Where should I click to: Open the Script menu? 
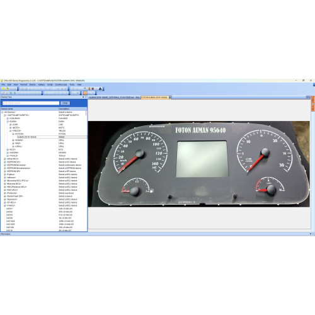pos(50,84)
